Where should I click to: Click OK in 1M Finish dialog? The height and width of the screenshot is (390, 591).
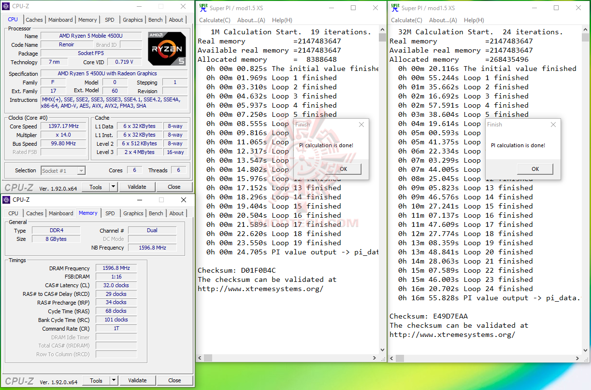point(343,169)
